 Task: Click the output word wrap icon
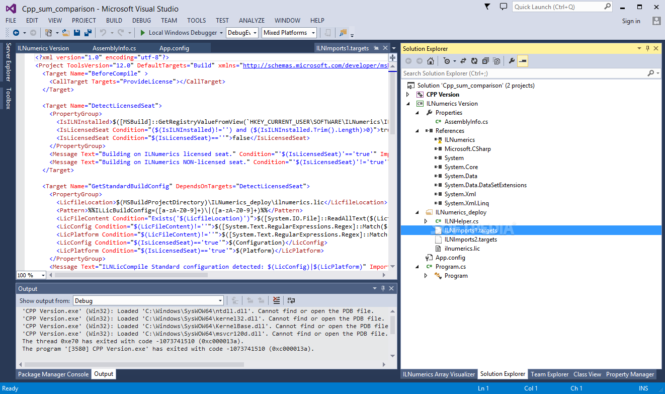tap(291, 300)
